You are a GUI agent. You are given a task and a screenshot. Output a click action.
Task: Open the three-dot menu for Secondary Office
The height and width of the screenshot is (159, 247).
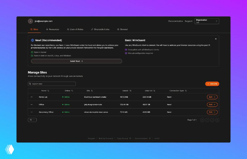(x=32, y=112)
